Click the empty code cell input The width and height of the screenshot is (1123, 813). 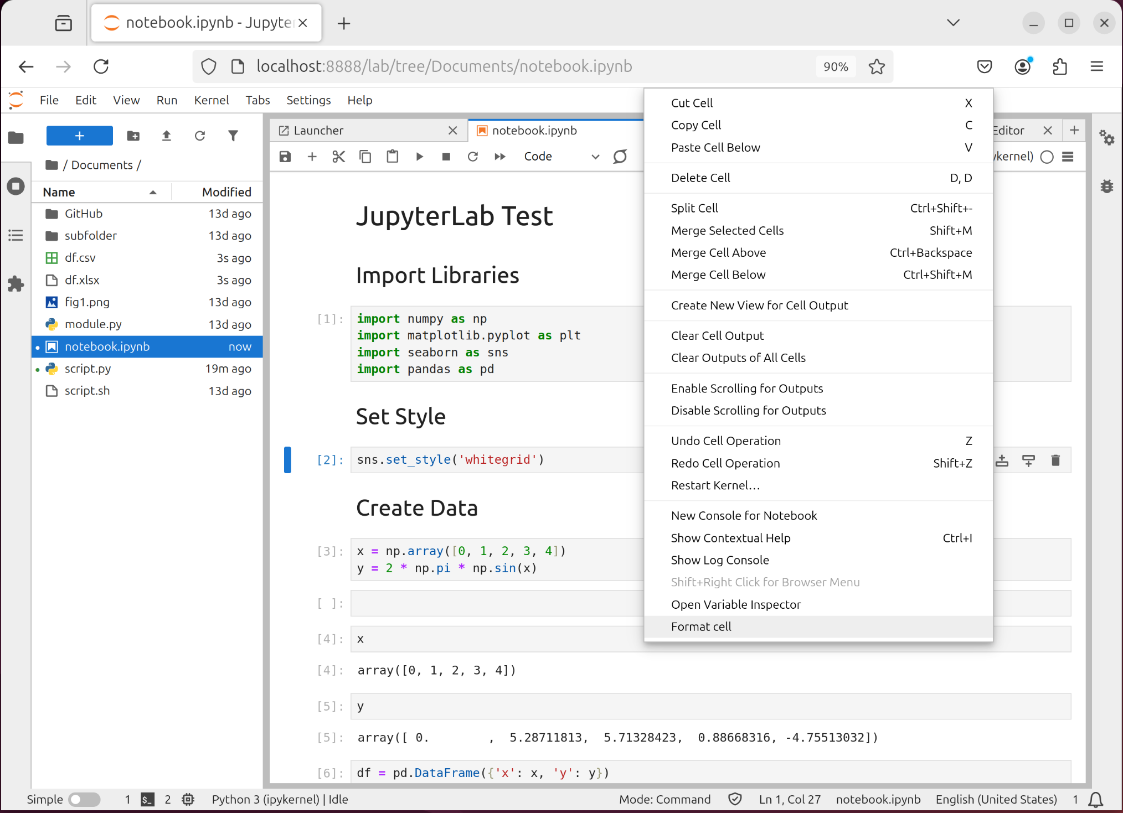710,603
